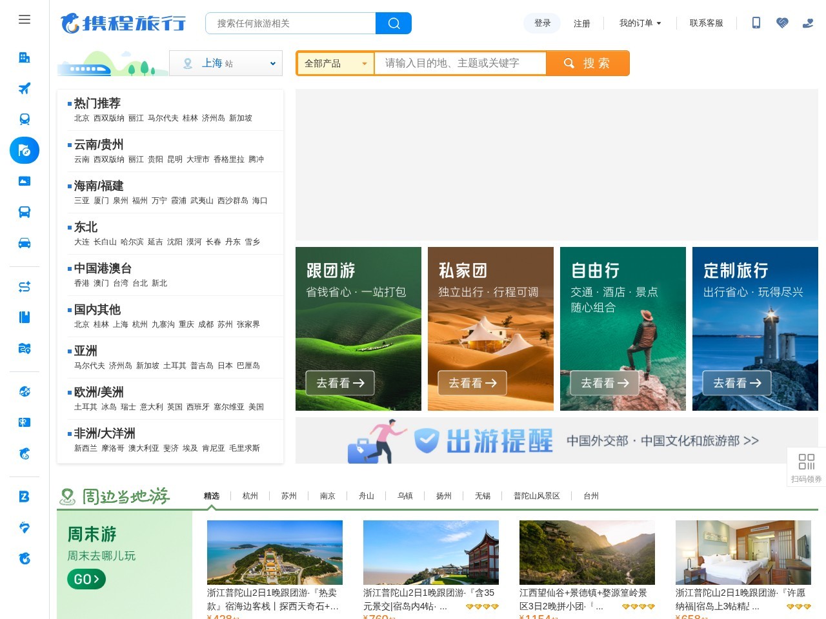Image resolution: width=826 pixels, height=619 pixels.
Task: Open the train tickets icon in sidebar
Action: click(x=24, y=119)
